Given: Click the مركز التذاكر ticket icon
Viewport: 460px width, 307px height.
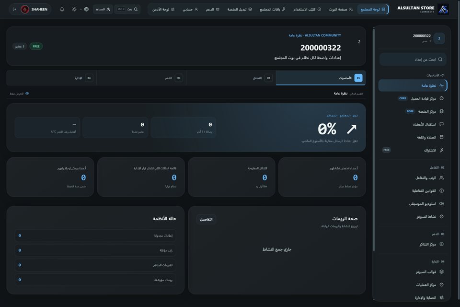Looking at the screenshot, I should [x=441, y=244].
